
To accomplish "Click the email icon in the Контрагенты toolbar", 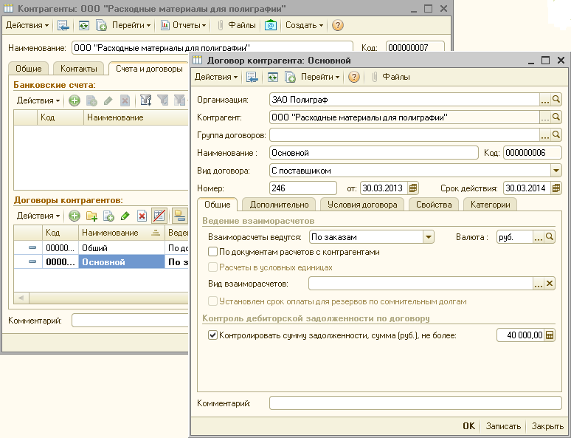I will tap(271, 25).
